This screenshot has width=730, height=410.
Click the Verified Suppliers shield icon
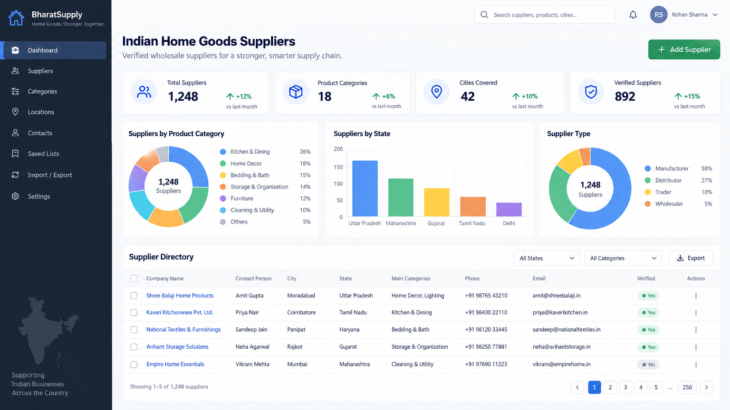point(591,92)
